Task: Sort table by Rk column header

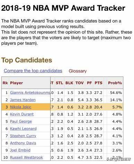Action: 5,83
